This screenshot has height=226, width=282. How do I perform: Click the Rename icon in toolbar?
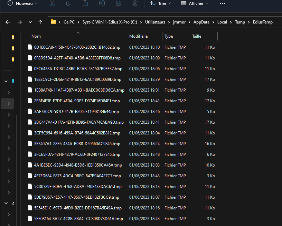(102, 3)
